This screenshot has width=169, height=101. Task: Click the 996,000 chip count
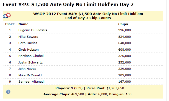click(125, 30)
